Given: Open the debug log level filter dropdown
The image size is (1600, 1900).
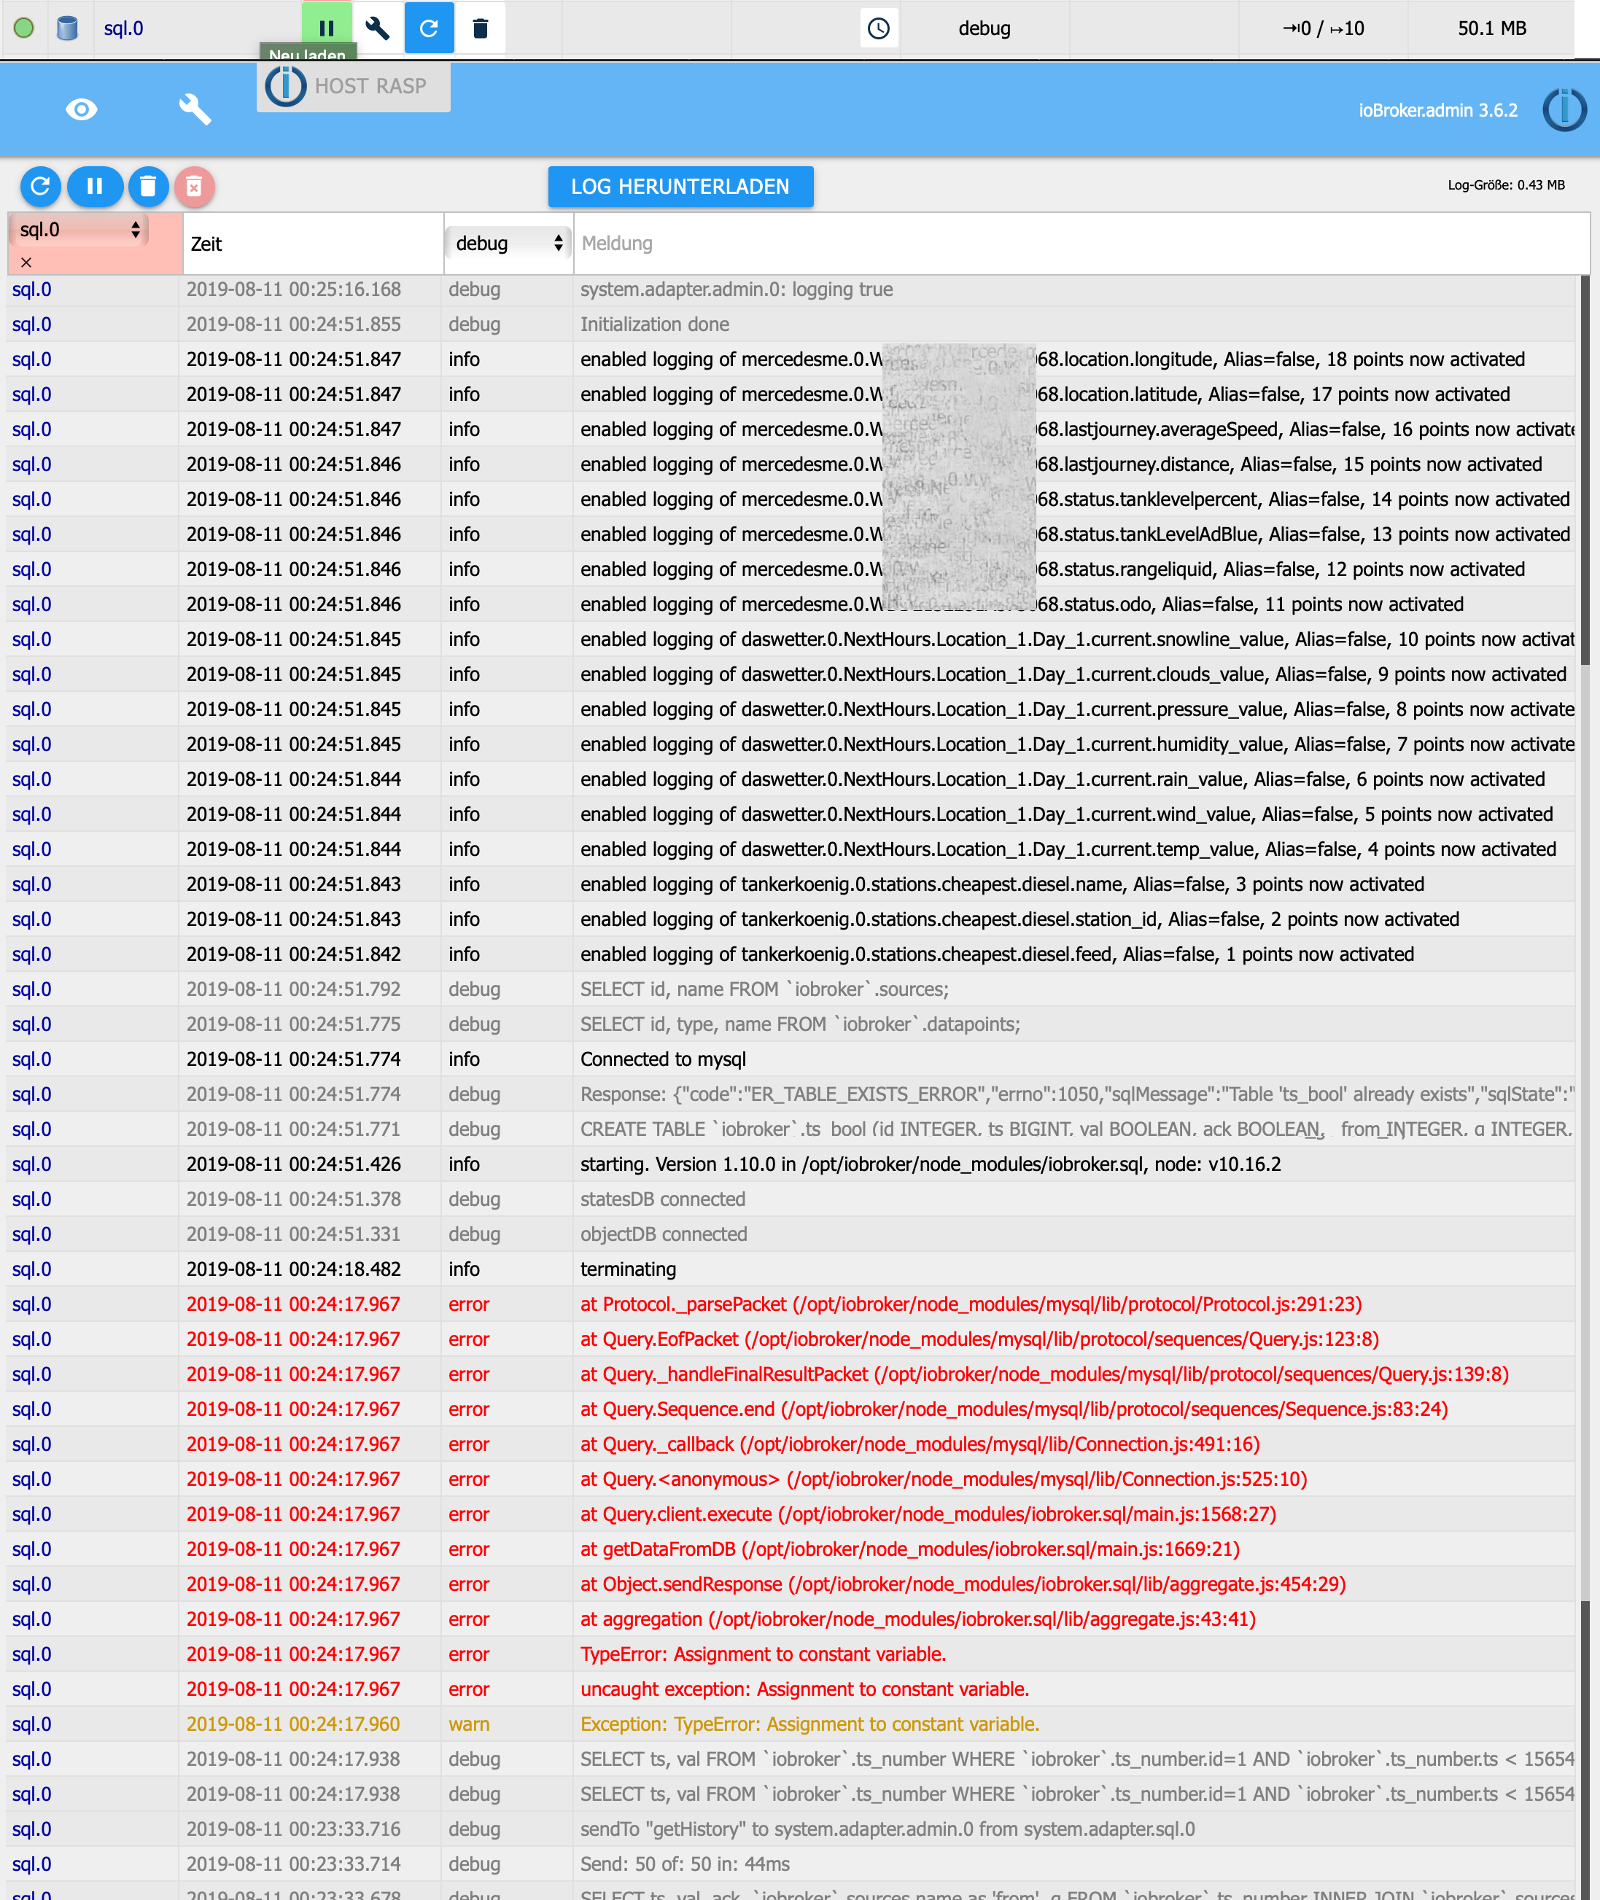Looking at the screenshot, I should pyautogui.click(x=508, y=243).
